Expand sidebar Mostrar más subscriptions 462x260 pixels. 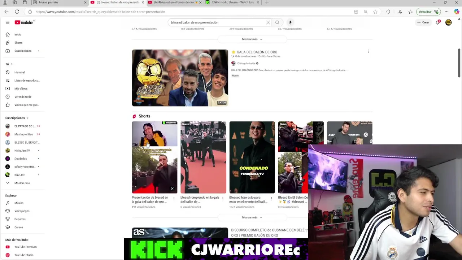22,183
